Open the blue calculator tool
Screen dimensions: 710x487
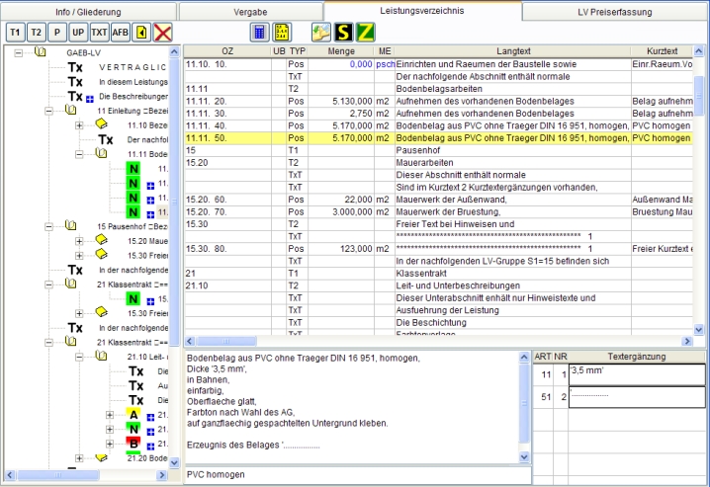click(x=259, y=32)
